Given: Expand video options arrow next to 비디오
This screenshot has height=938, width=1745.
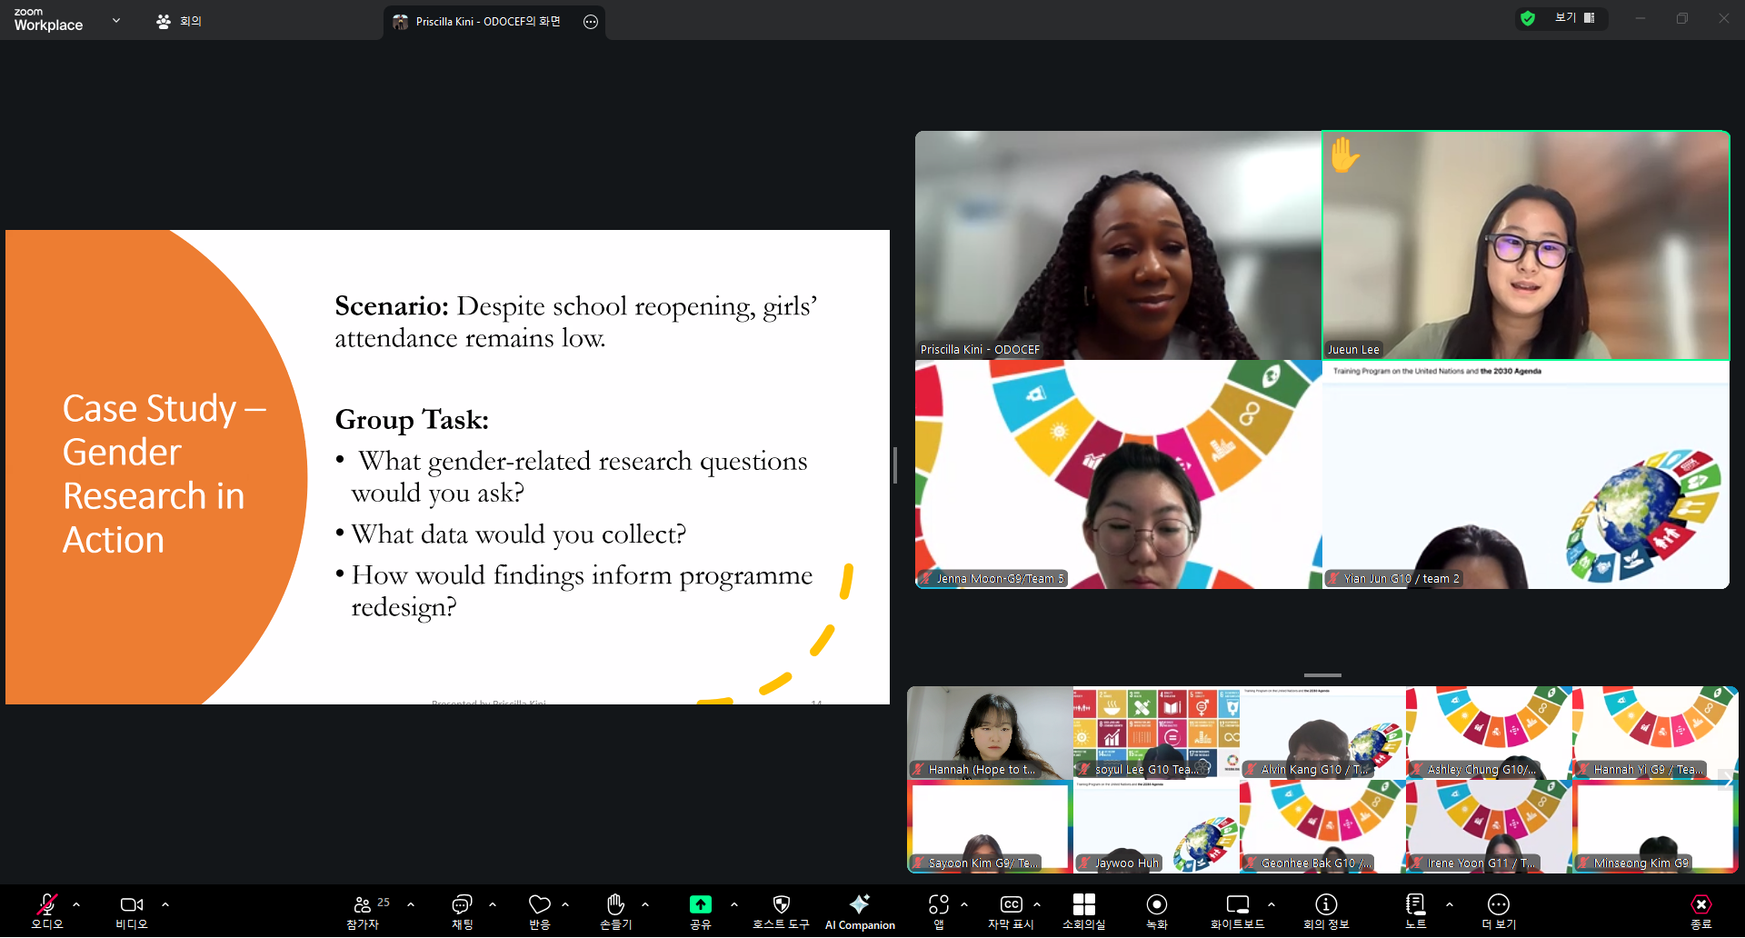Looking at the screenshot, I should click(x=165, y=904).
